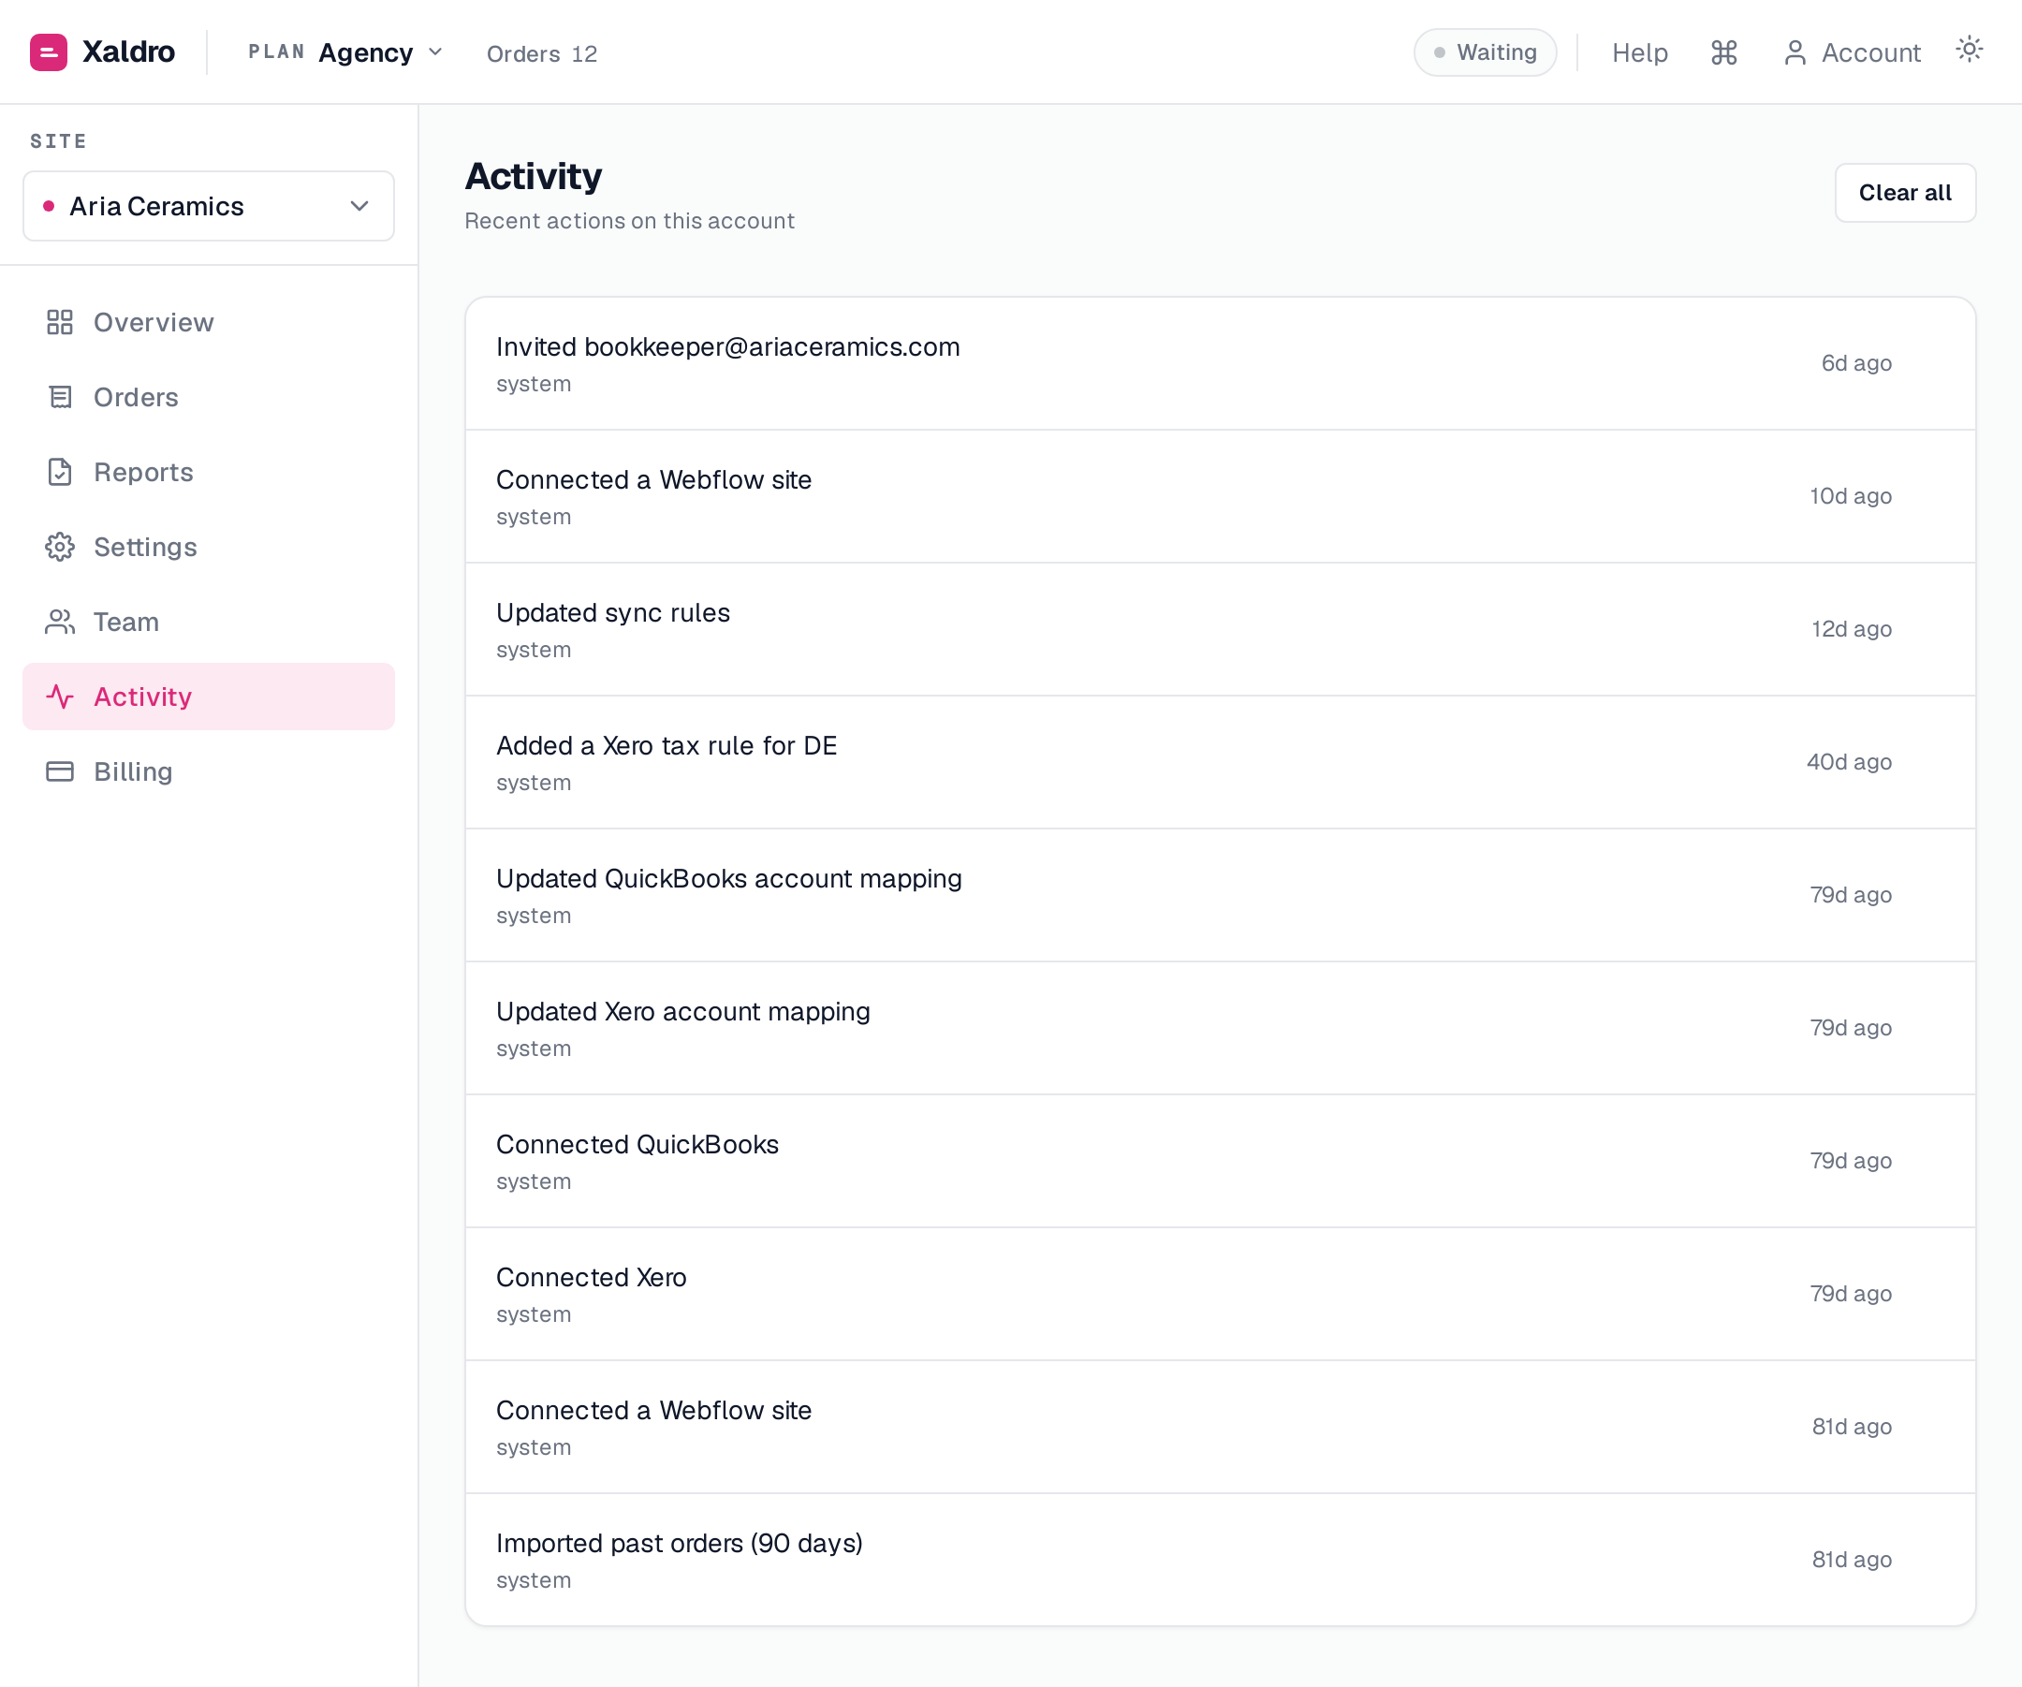This screenshot has height=1687, width=2022.
Task: Click the Overview grid icon
Action: [60, 322]
